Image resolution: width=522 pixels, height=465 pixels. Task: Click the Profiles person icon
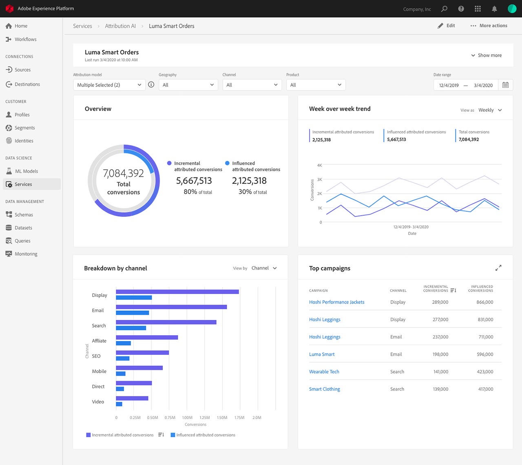coord(9,115)
